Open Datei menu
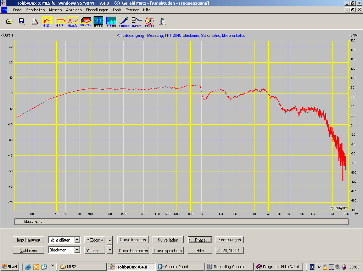The height and width of the screenshot is (272, 363). click(18, 10)
